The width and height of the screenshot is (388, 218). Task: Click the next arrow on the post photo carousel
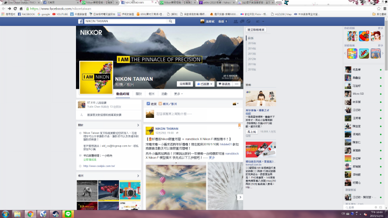(x=240, y=197)
